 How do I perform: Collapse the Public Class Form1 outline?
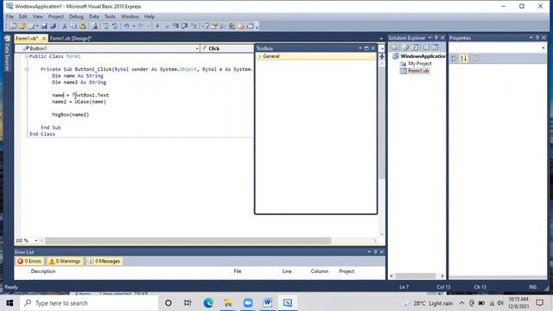[x=27, y=56]
